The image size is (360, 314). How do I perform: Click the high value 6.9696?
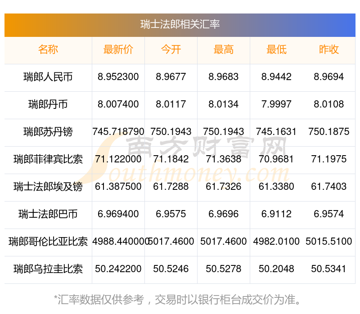point(223,214)
